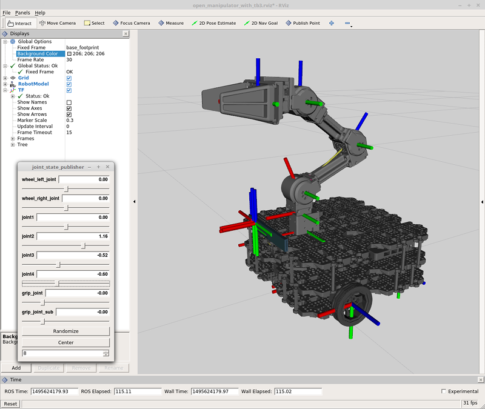Expand the TF Status Ok node
The image size is (485, 409).
tap(13, 96)
